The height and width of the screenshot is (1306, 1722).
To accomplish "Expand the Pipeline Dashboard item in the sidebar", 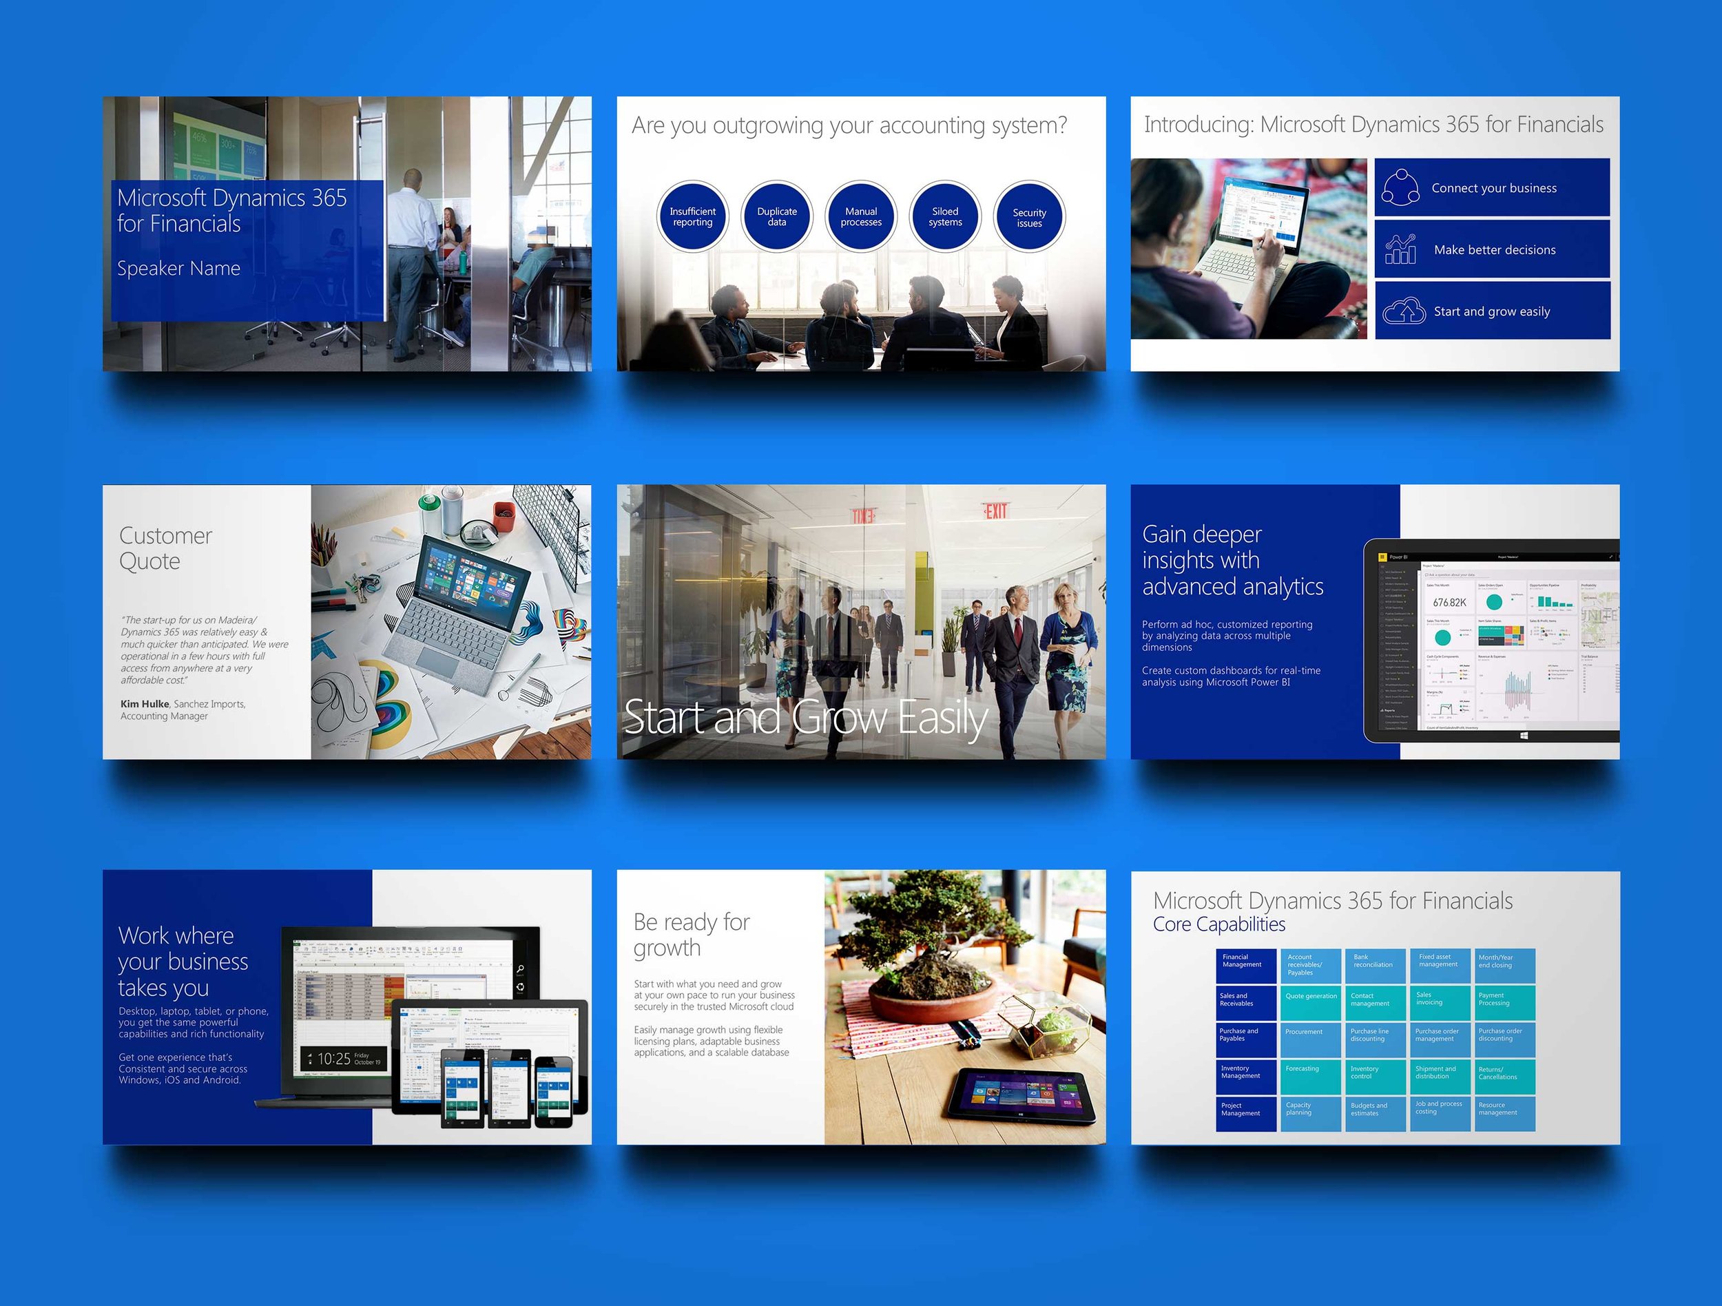I will pyautogui.click(x=1412, y=614).
